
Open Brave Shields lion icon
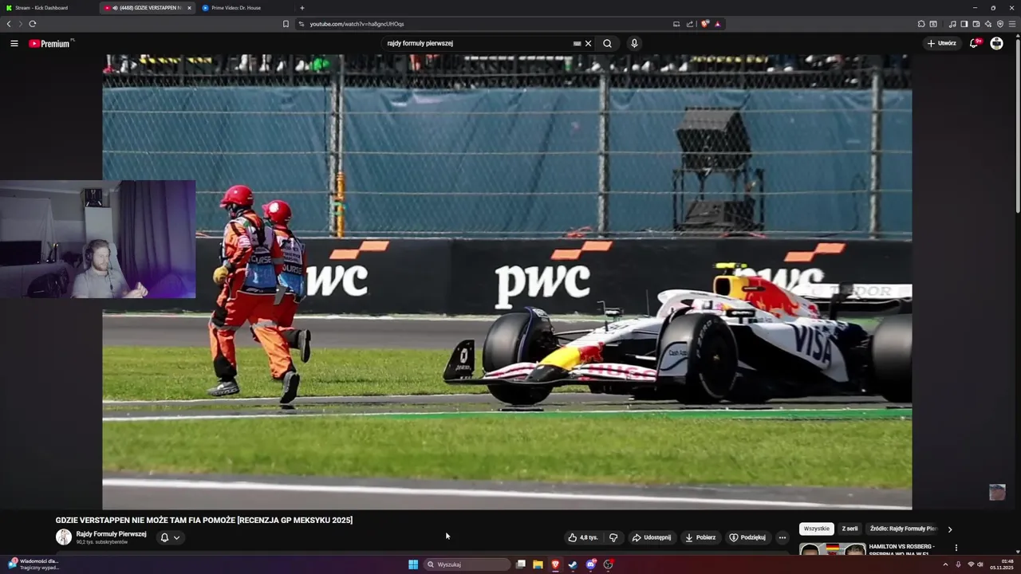pos(705,24)
